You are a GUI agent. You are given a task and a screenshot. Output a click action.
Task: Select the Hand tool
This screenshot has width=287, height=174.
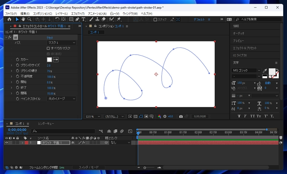tap(23, 19)
